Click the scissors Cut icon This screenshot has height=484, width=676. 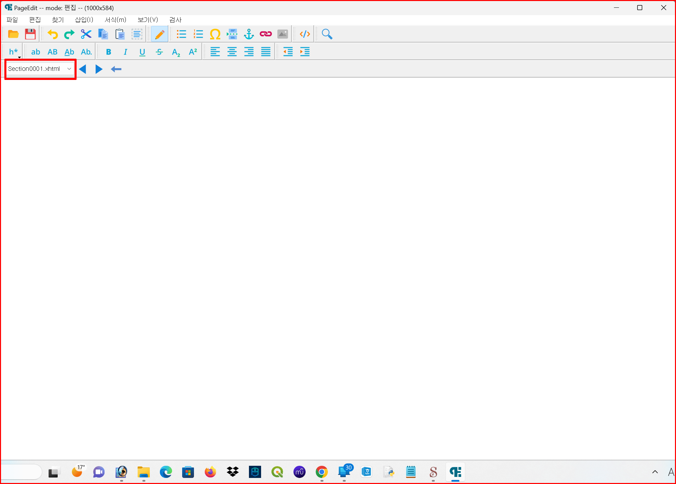pos(86,34)
